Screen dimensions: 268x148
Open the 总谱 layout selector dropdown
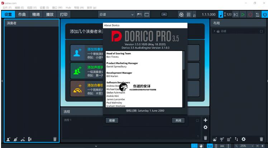[116, 15]
